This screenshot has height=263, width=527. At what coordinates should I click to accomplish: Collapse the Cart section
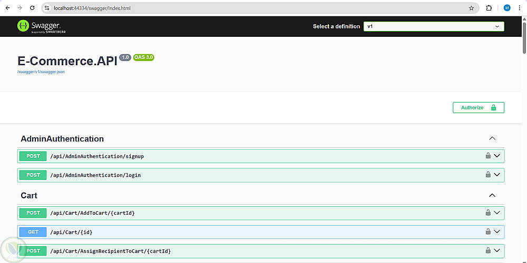pos(492,196)
